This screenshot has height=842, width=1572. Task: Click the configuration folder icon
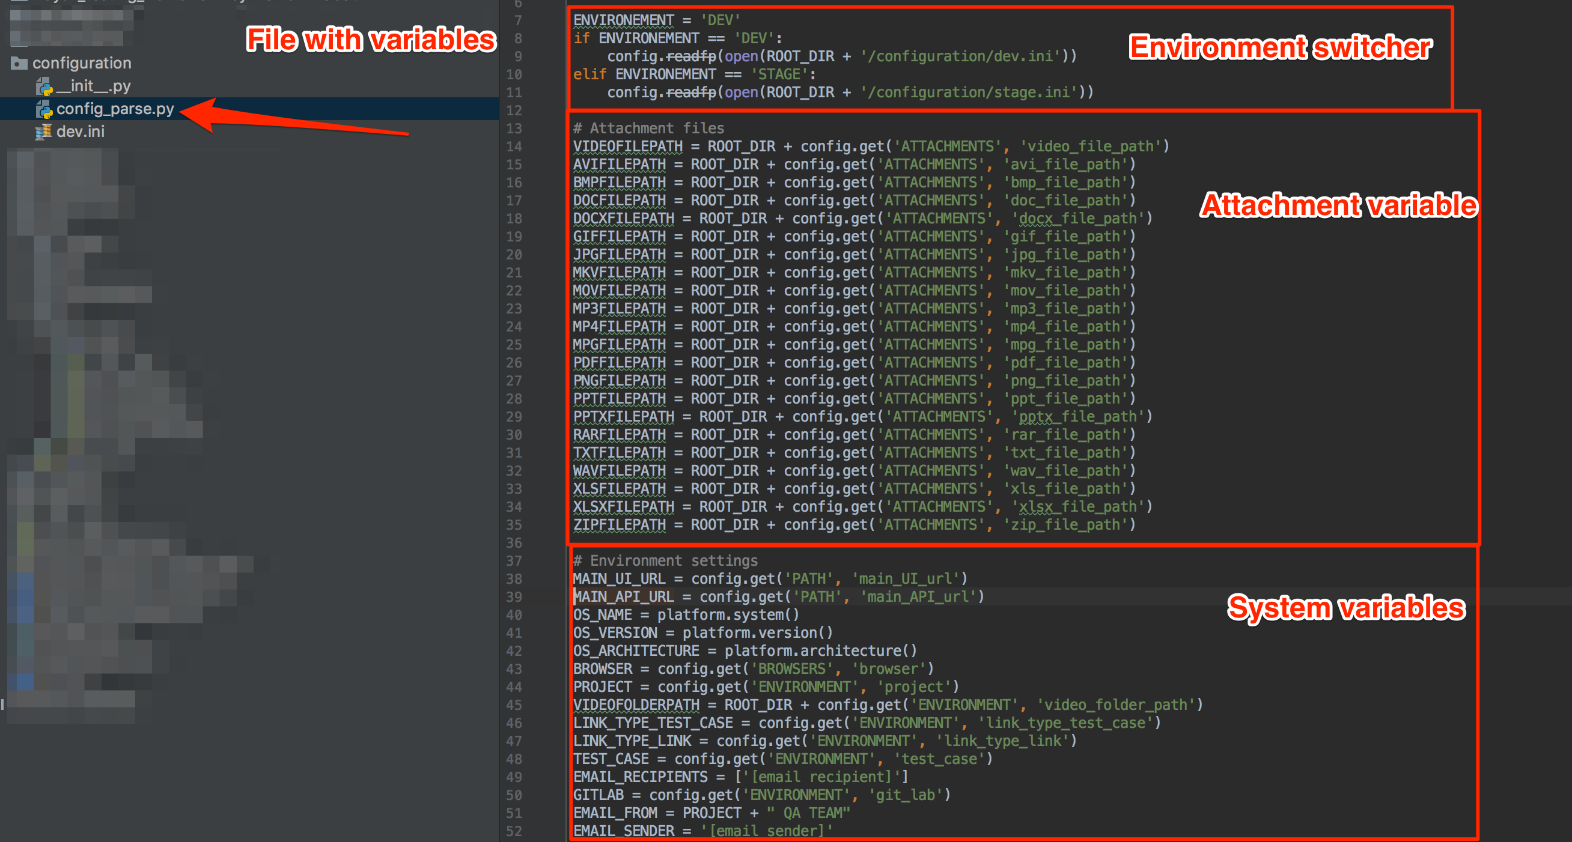point(19,63)
